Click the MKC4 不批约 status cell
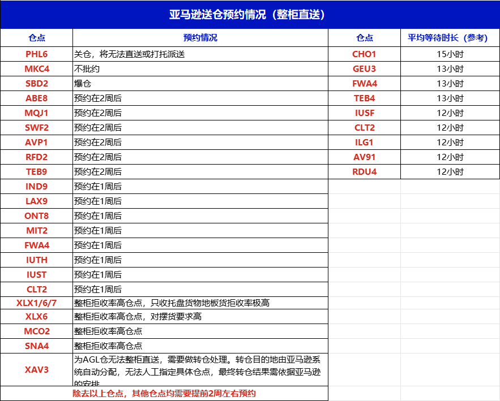Screen dimensions: 500x401 pos(200,69)
